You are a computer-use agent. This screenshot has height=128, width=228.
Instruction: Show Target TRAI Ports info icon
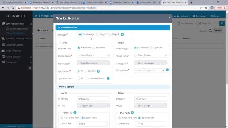click(132, 113)
